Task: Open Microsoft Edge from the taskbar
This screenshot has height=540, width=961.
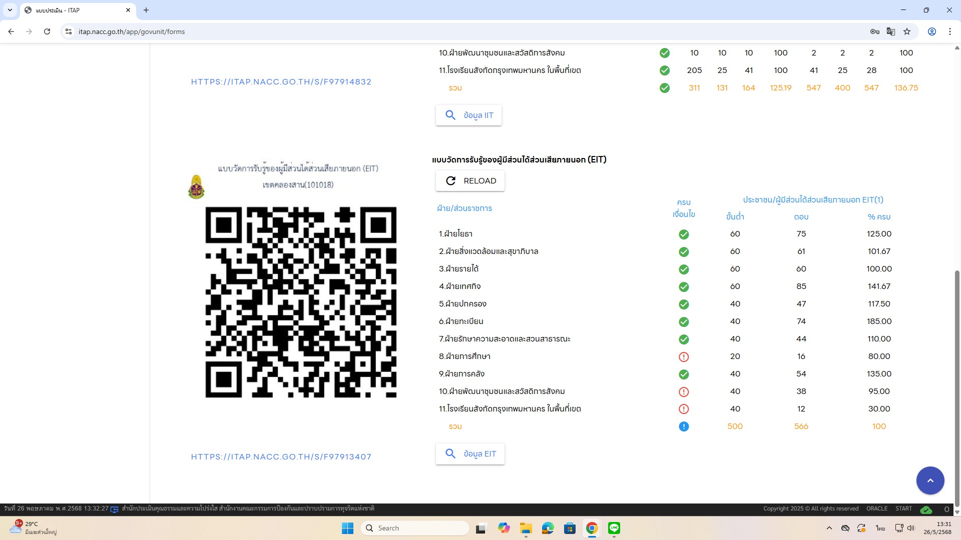Action: [548, 528]
